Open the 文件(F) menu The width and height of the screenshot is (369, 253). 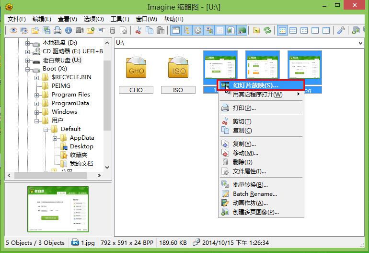point(16,19)
